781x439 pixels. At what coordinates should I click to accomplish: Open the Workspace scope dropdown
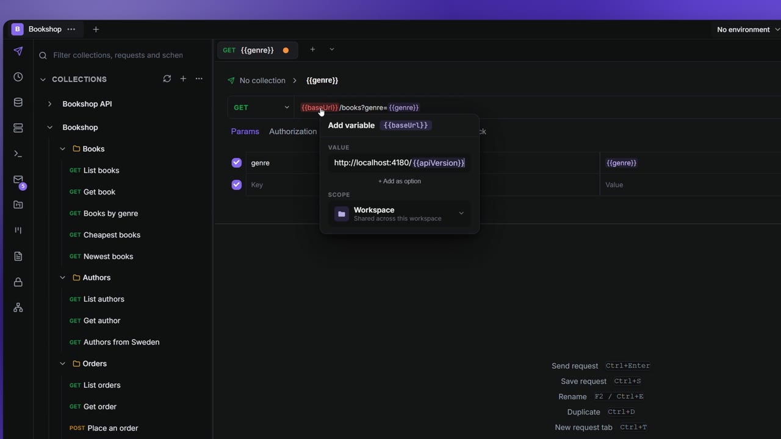tap(400, 214)
